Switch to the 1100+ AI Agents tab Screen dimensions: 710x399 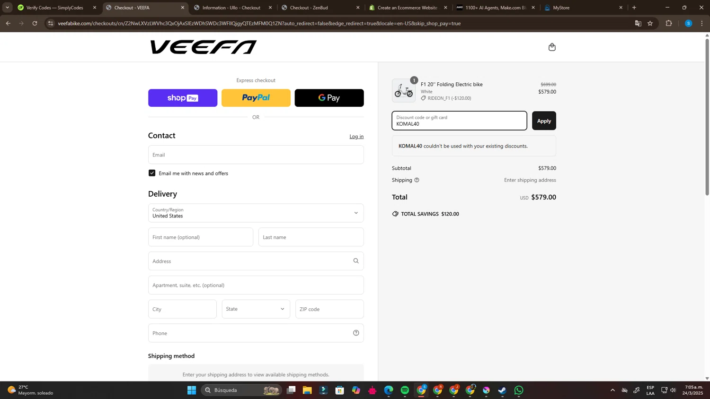[496, 8]
